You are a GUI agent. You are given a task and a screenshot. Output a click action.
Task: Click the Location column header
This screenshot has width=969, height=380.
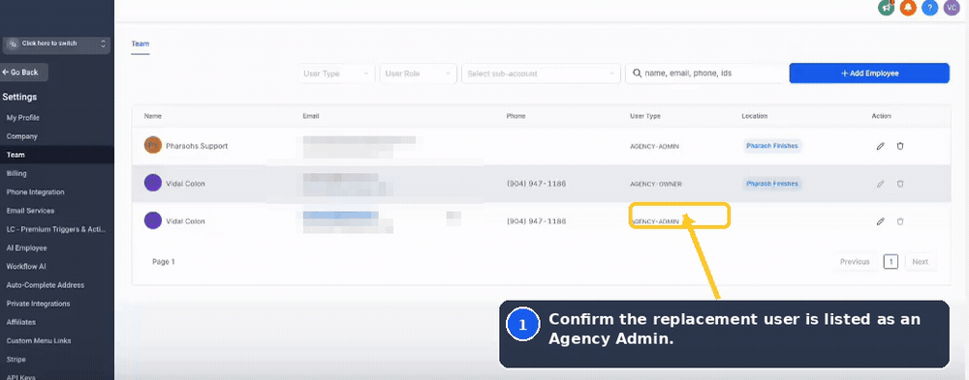755,116
